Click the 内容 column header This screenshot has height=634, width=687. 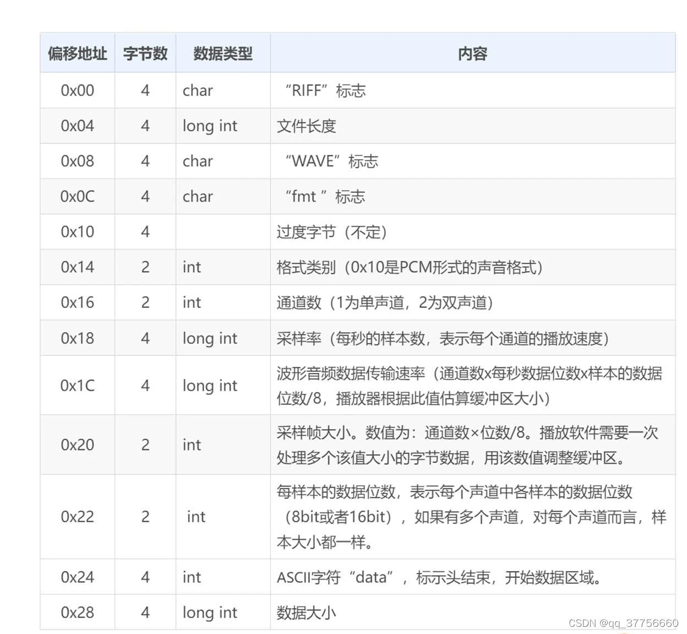pos(472,53)
